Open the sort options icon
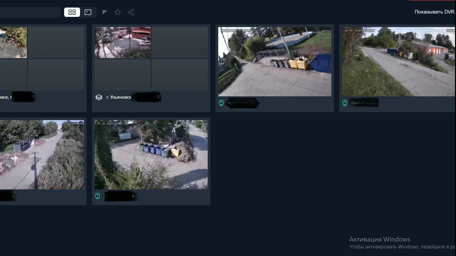This screenshot has width=456, height=256. pyautogui.click(x=104, y=12)
